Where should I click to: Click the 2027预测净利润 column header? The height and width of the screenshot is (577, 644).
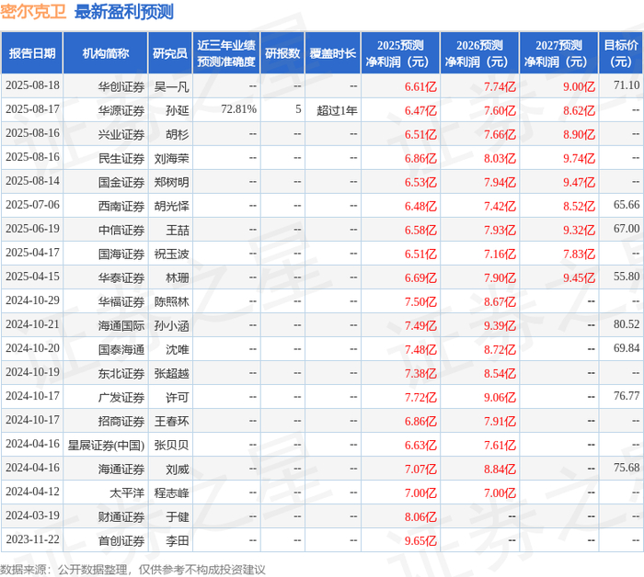[x=559, y=53]
